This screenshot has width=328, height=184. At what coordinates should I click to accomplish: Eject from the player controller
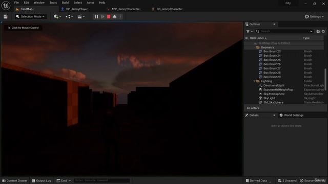(x=114, y=16)
